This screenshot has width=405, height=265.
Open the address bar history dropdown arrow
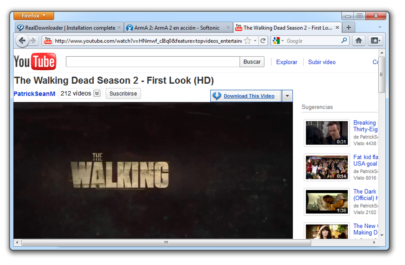[x=255, y=41]
